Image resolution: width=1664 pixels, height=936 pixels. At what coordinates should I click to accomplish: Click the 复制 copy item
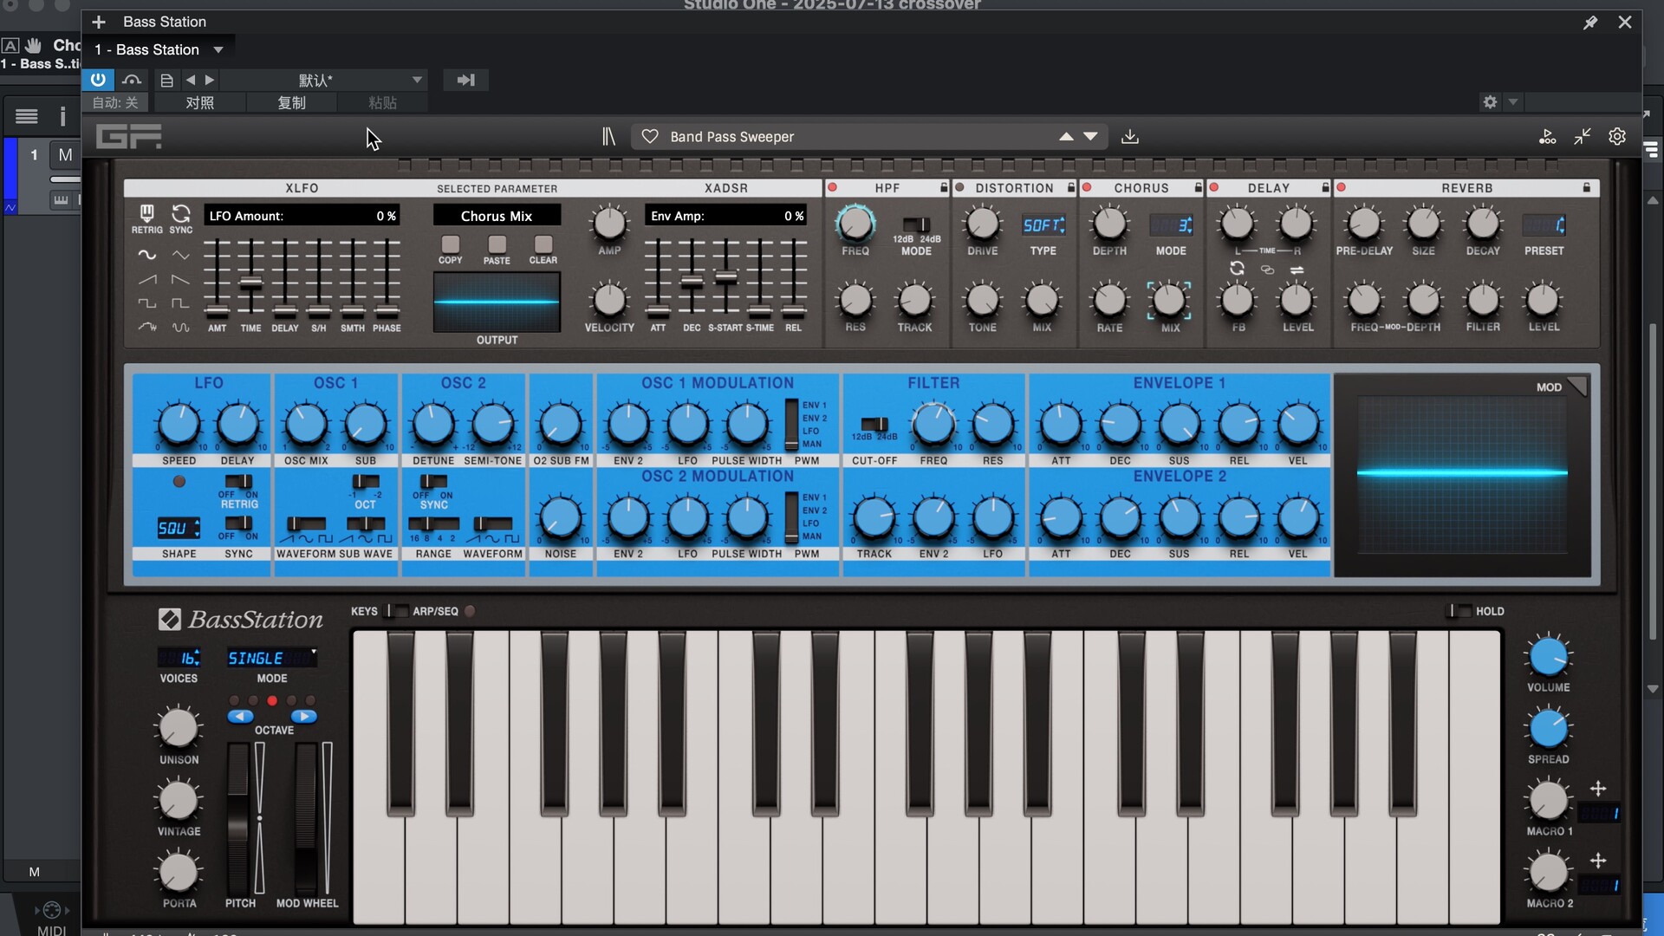(x=292, y=102)
